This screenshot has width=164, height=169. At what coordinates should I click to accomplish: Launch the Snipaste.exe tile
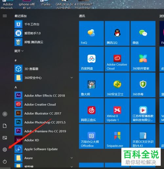click(x=117, y=137)
